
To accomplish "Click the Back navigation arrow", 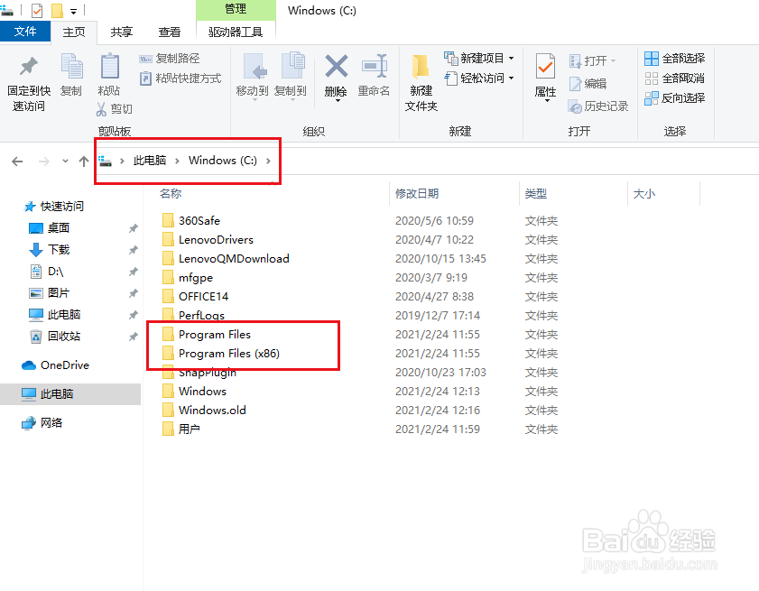I will pyautogui.click(x=17, y=162).
